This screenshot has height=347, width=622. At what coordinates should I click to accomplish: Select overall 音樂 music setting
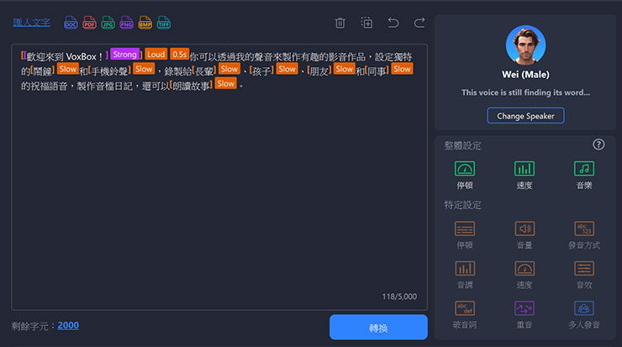coord(584,175)
